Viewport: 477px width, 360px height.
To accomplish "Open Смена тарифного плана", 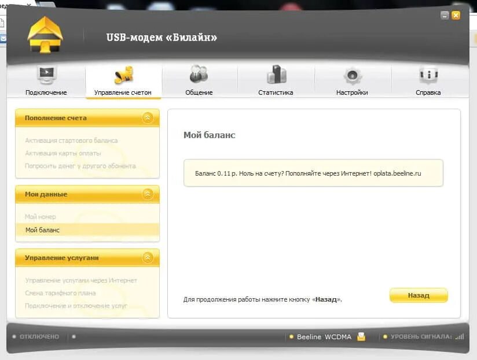I will 60,293.
